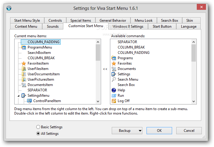The image size is (214, 147).
Task: Select the Customize Start Menu tab
Action: 86,26
